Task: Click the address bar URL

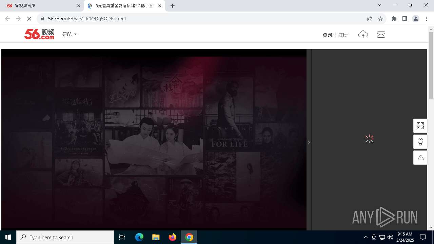Action: pos(87,19)
